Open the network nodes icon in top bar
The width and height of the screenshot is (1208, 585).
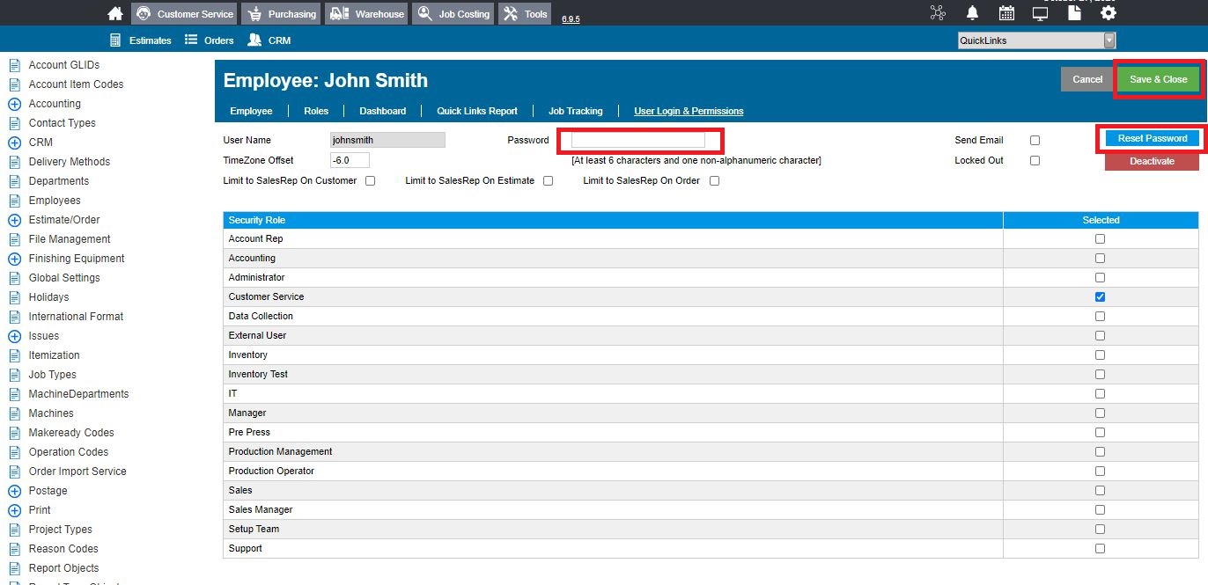pos(939,13)
